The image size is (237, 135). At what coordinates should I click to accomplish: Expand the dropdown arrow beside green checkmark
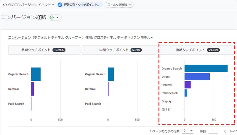pos(58,18)
